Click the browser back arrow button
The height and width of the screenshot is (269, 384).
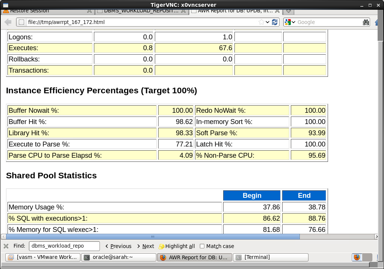(x=8, y=22)
